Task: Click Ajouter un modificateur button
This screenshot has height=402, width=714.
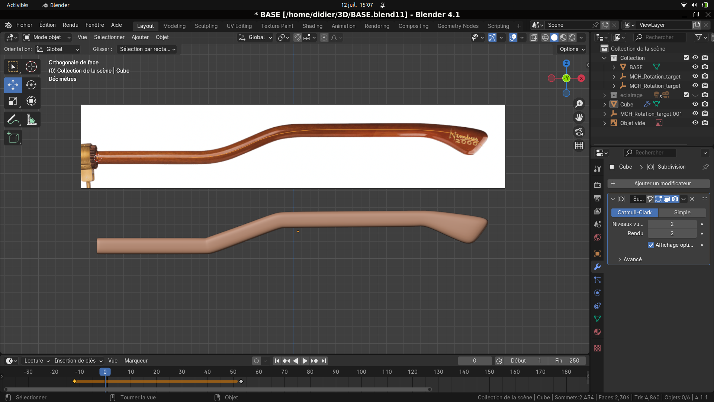Action: point(658,184)
